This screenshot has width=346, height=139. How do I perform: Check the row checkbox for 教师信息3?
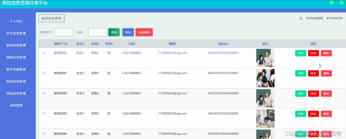coord(44,73)
